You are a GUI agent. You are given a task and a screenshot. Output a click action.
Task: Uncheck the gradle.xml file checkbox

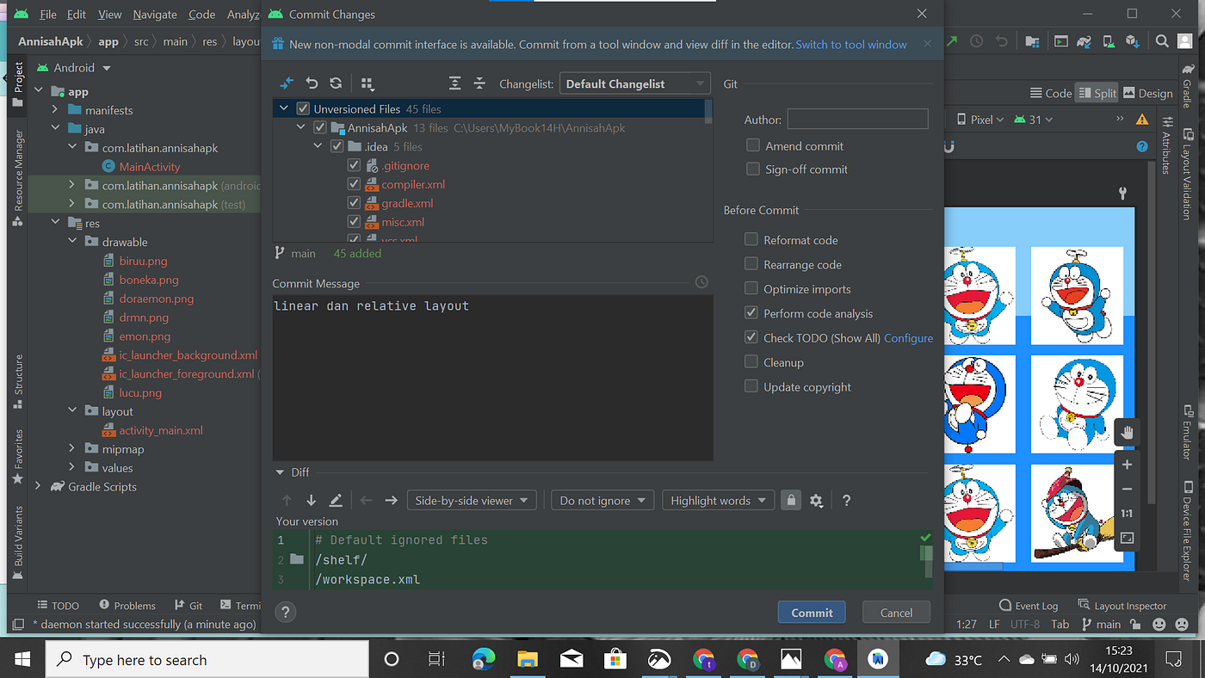coord(354,203)
